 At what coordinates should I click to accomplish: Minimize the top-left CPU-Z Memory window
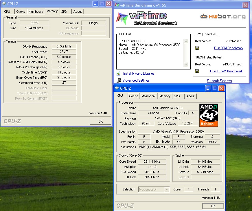(x=95, y=4)
